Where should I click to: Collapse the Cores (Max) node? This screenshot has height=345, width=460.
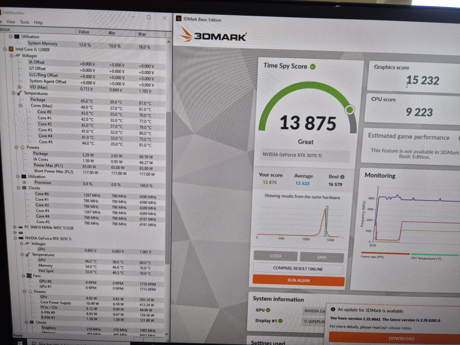(20, 106)
